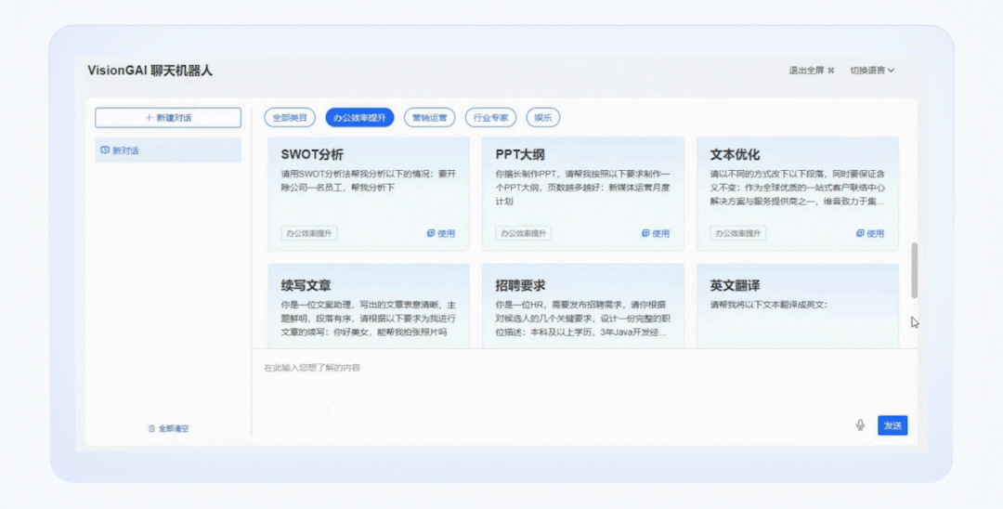This screenshot has height=509, width=1003.
Task: Click 退出全屏 to exit fullscreen
Action: (x=811, y=71)
